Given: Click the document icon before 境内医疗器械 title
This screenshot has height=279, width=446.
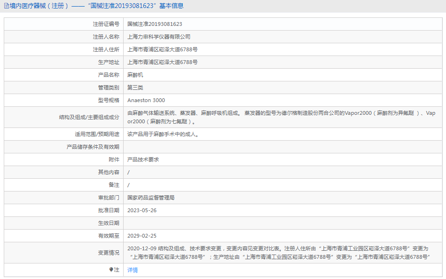Looking at the screenshot, I should pos(6,6).
